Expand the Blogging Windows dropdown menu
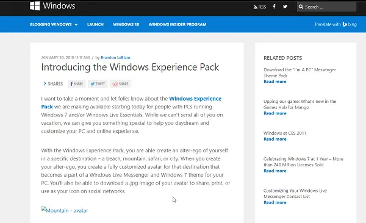366x223 pixels. (x=54, y=24)
